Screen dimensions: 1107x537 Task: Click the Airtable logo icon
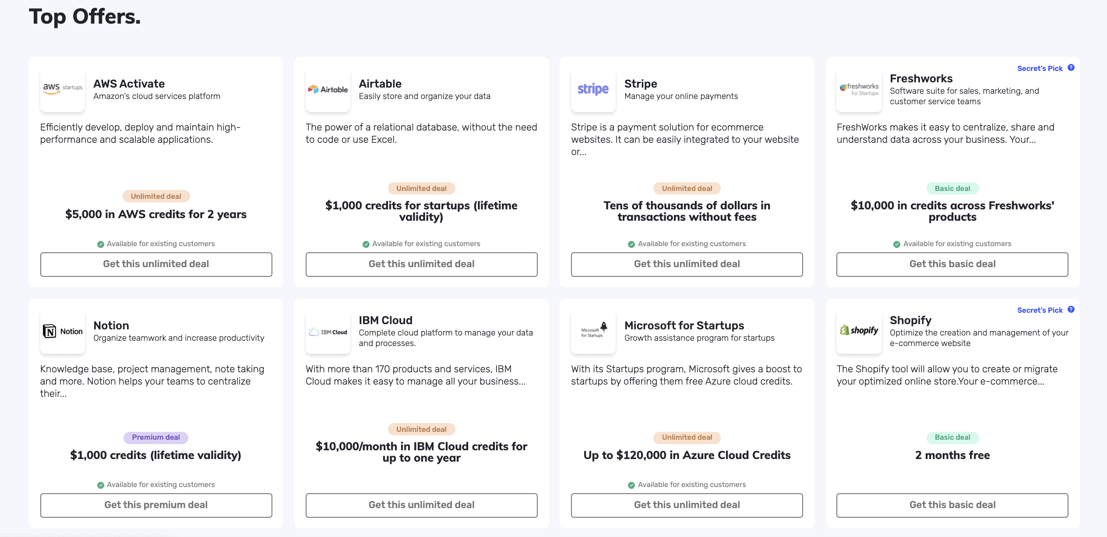328,89
